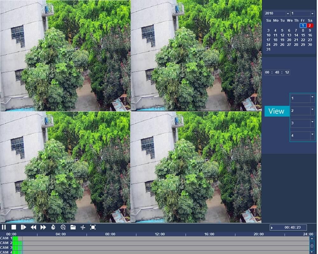
Task: Open the channel 1 view dropdown
Action: pyautogui.click(x=312, y=98)
